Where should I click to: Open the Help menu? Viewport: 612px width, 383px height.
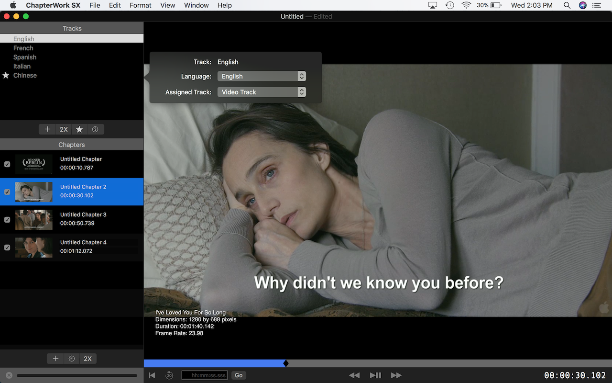pyautogui.click(x=224, y=5)
